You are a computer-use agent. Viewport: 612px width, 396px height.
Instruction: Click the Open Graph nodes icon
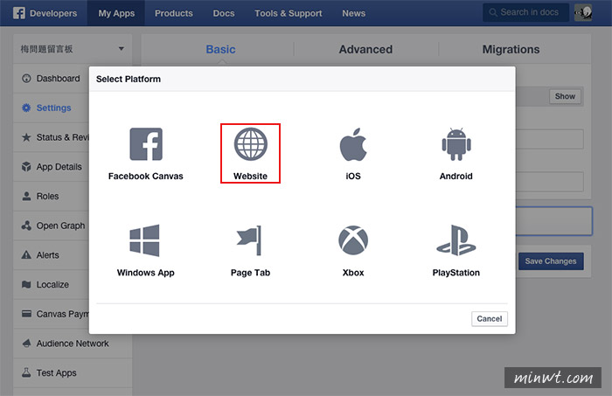coord(26,226)
